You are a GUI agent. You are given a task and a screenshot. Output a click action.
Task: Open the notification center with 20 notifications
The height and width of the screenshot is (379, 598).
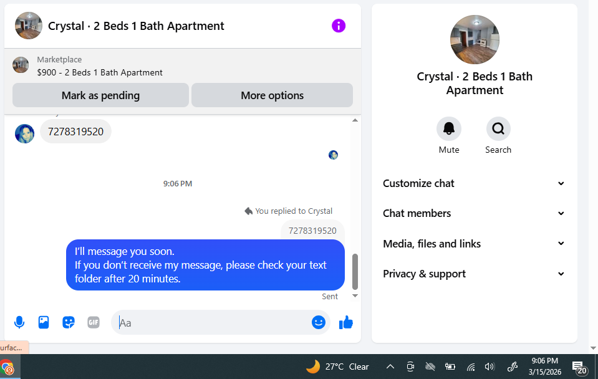579,368
